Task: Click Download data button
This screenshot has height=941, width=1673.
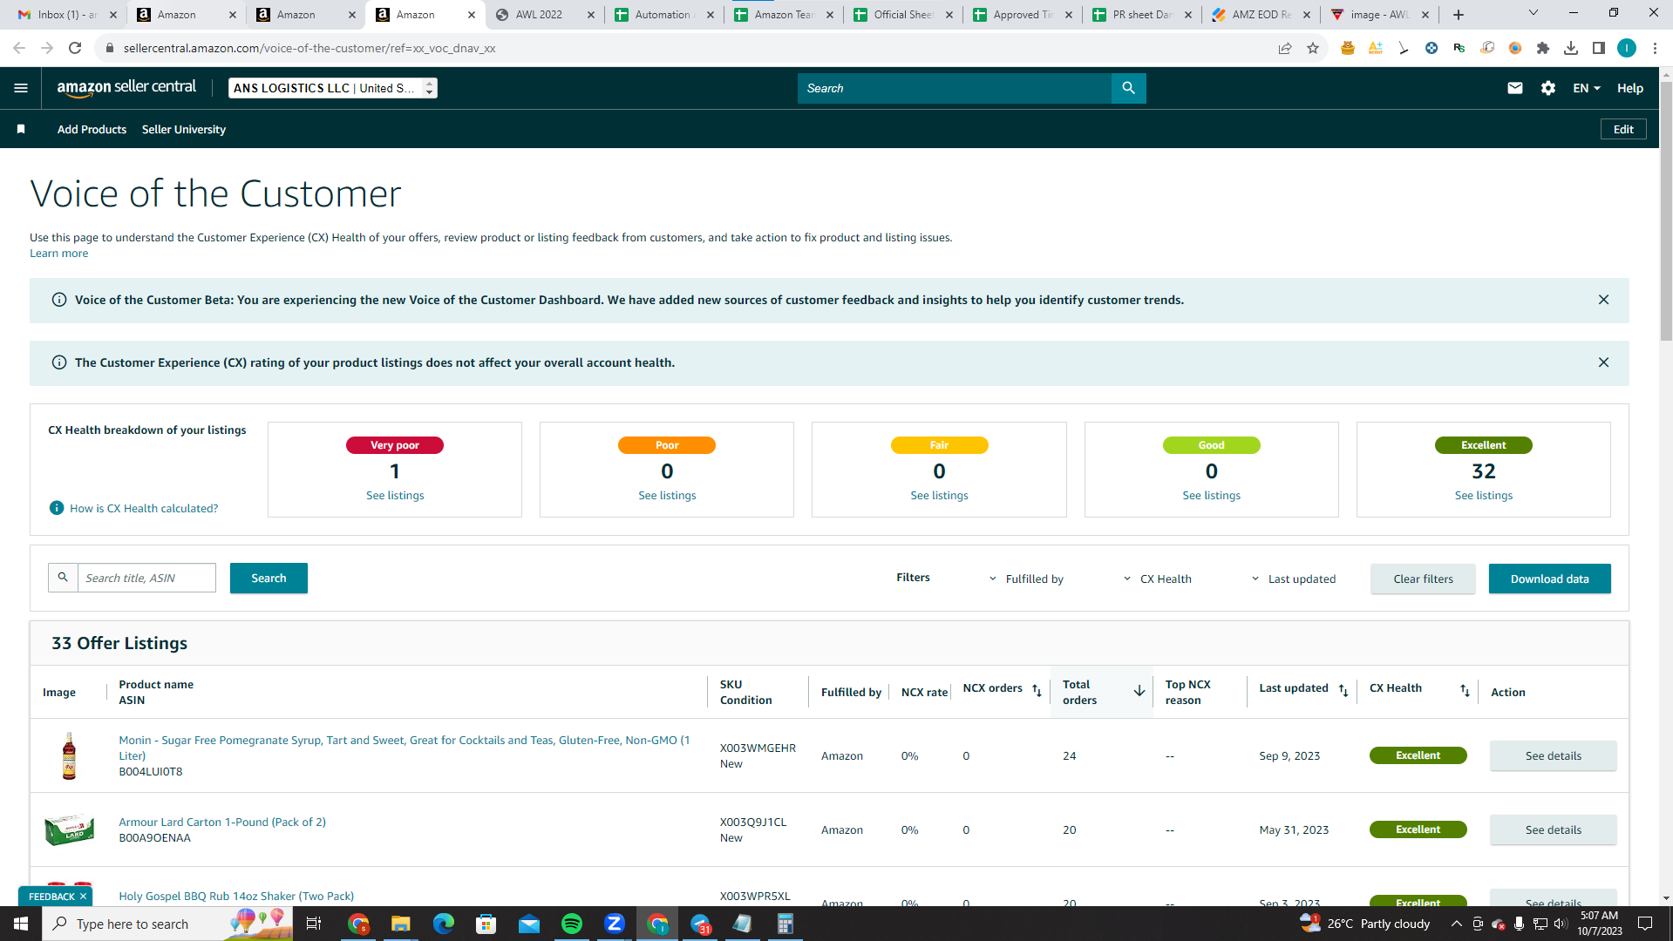Action: (x=1549, y=579)
